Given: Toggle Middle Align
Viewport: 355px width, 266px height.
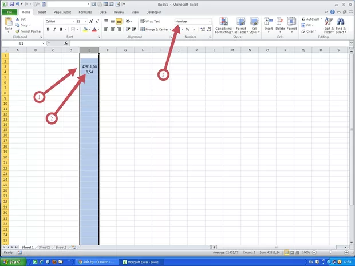Looking at the screenshot, I should pos(113,21).
